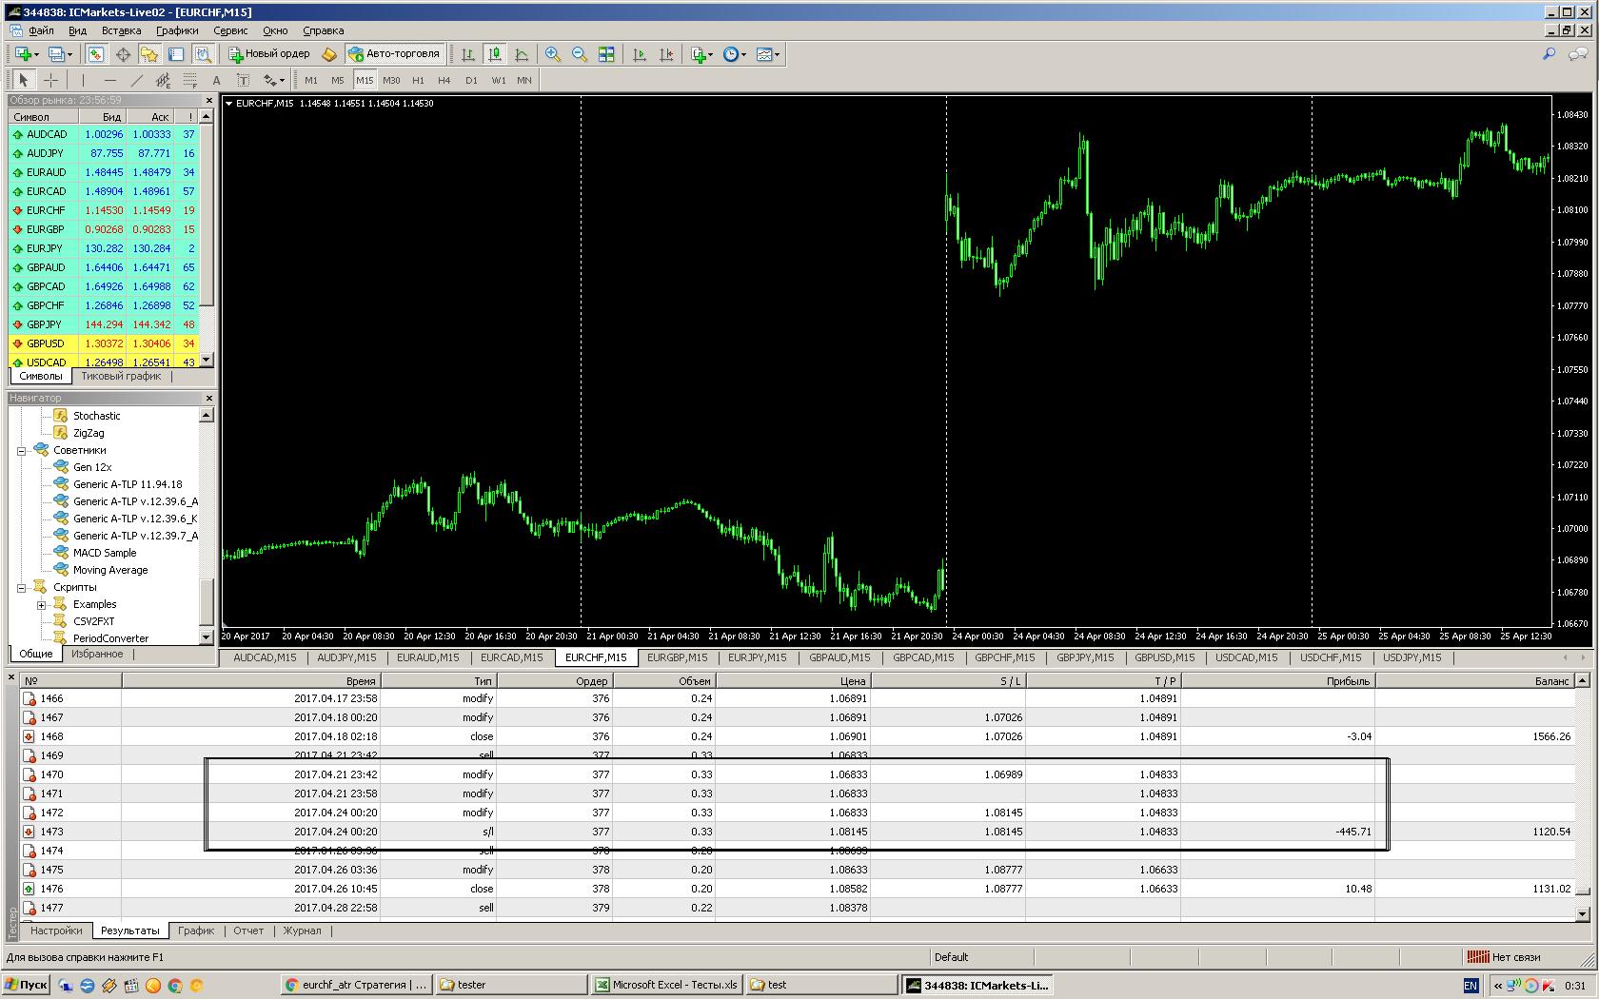Open MetaEditor from the toolbar

[329, 54]
